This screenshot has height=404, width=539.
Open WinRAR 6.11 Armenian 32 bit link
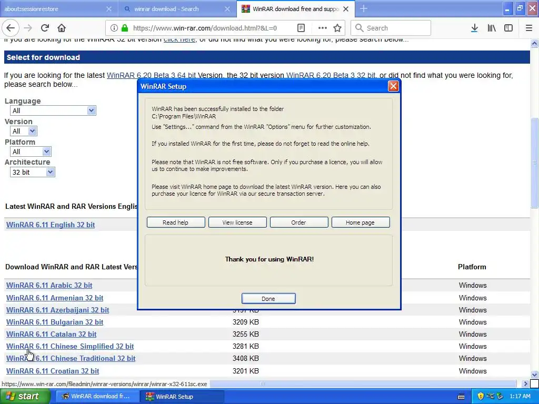[x=55, y=298]
